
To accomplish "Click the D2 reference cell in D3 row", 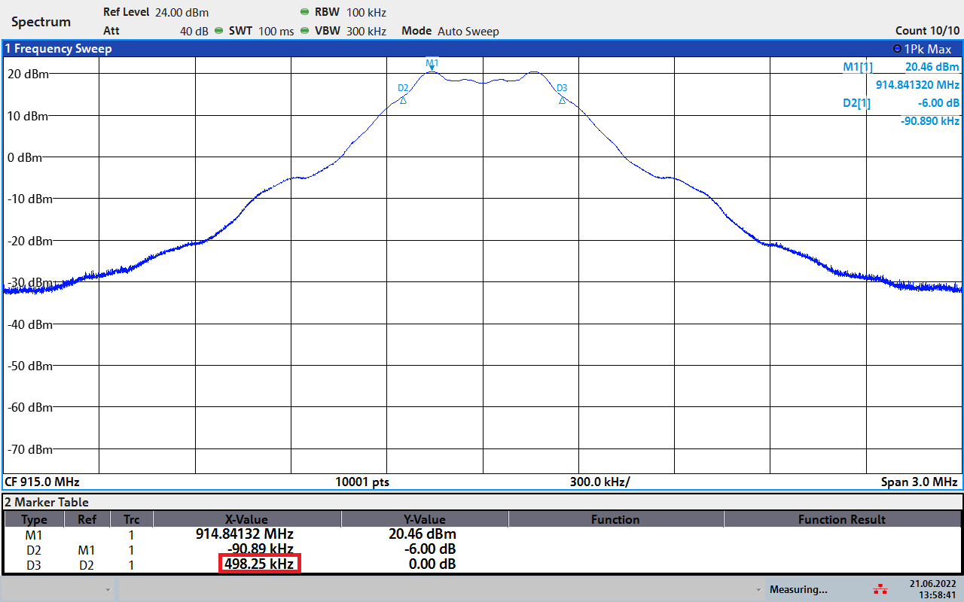I will pyautogui.click(x=87, y=564).
